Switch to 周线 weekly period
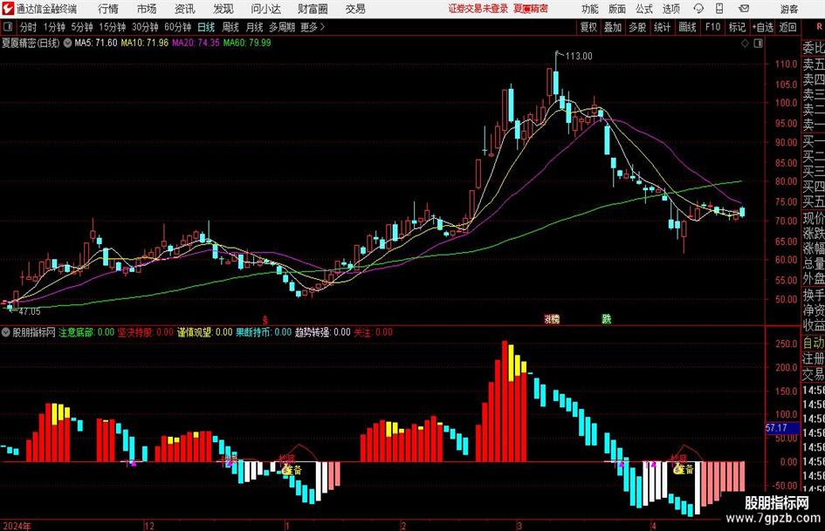Image resolution: width=825 pixels, height=531 pixels. coord(230,27)
